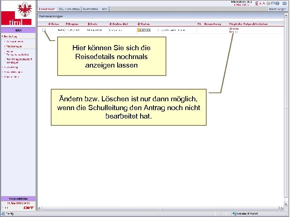Click the vertical scrollbar down arrow
Image resolution: width=290 pixels, height=217 pixels.
(x=286, y=204)
